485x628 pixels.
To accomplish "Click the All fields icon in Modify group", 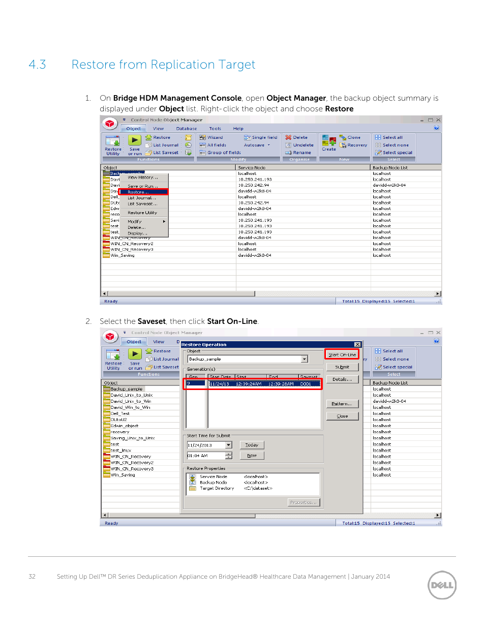I will [202, 145].
